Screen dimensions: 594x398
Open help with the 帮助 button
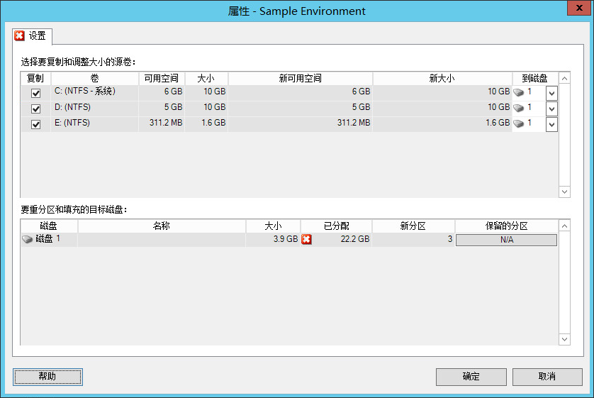click(x=47, y=377)
